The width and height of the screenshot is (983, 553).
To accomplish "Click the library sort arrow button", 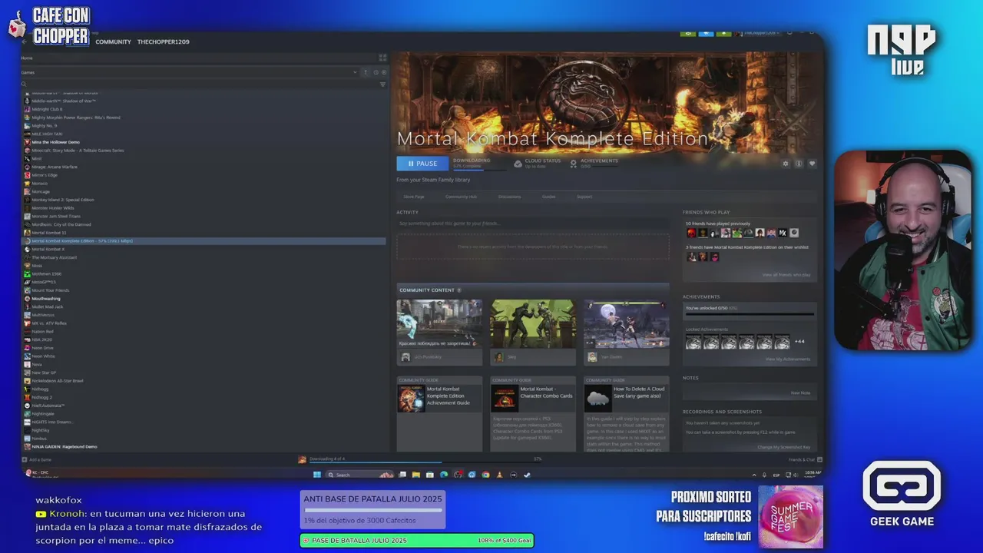I will click(366, 72).
